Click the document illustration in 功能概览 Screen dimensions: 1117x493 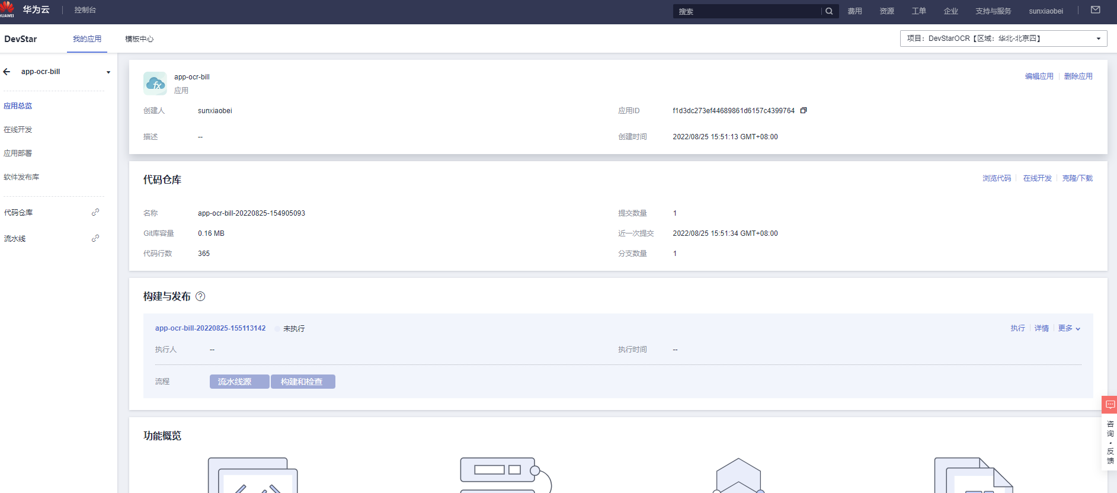click(x=974, y=475)
